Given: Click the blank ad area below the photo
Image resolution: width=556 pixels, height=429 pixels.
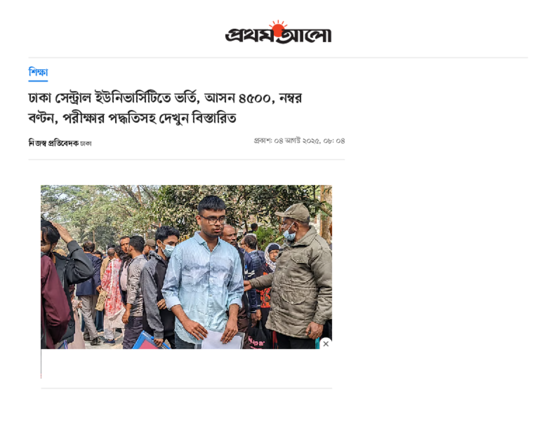Looking at the screenshot, I should [187, 364].
